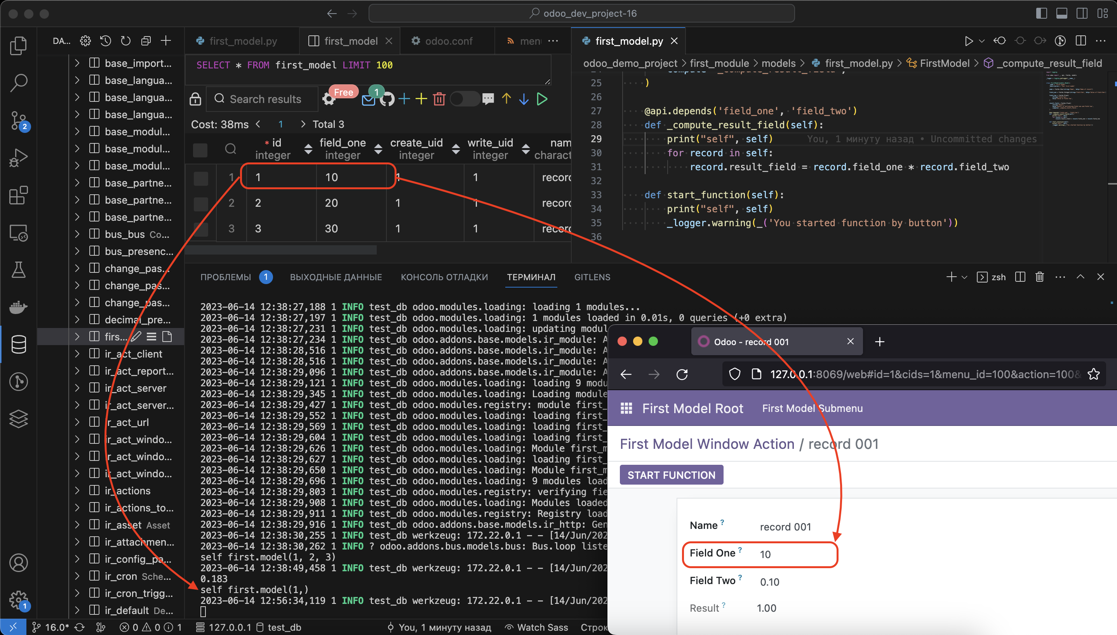The width and height of the screenshot is (1117, 635).
Task: Open Run and Debug view
Action: (x=18, y=158)
